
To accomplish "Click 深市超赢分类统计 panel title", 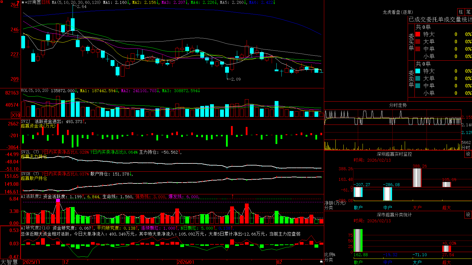I will (x=394, y=215).
